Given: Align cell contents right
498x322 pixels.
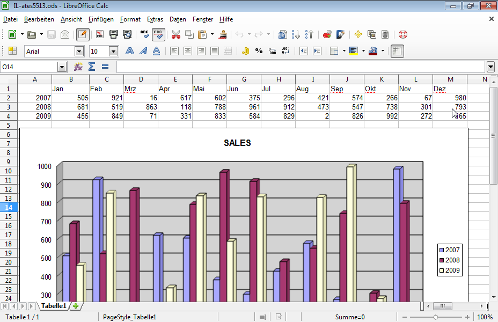Looking at the screenshot, I should pos(201,51).
